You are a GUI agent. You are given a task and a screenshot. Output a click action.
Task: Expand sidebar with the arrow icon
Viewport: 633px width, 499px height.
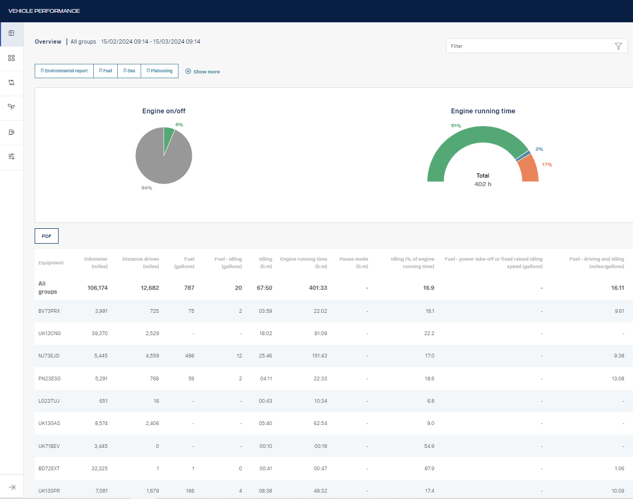coord(12,487)
